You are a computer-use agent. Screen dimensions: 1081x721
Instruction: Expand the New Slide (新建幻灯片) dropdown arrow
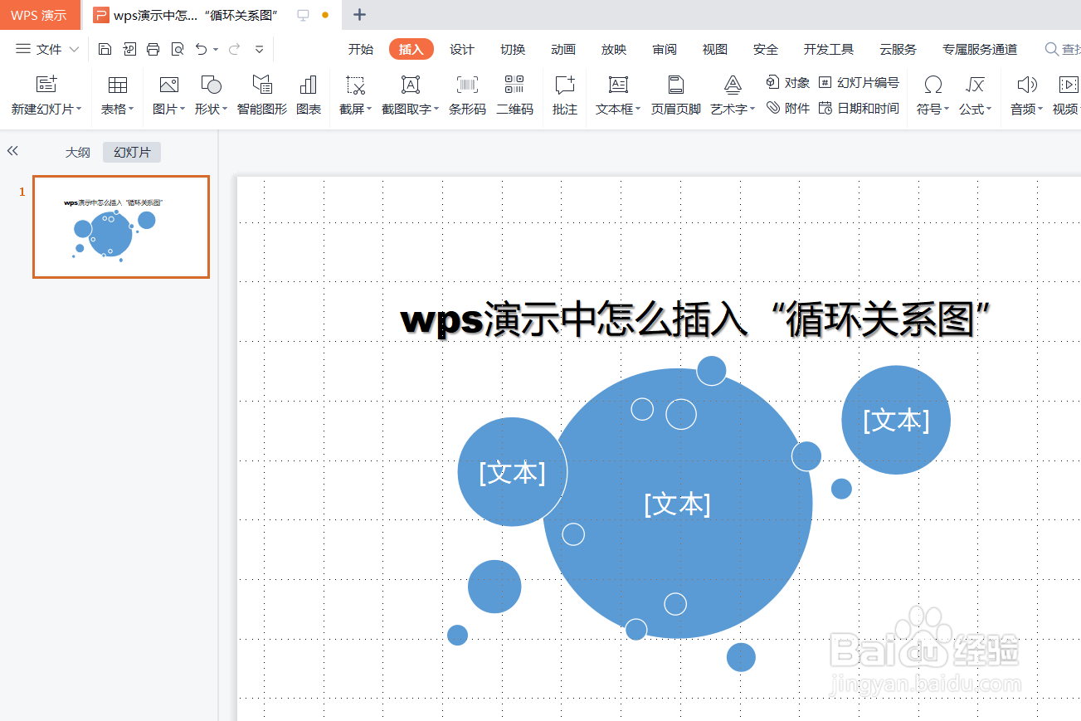79,109
